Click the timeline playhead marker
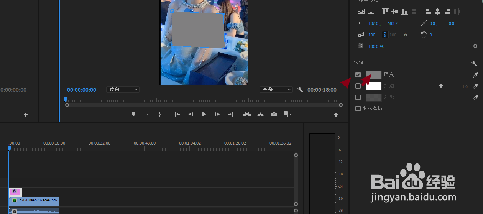 tap(10, 148)
